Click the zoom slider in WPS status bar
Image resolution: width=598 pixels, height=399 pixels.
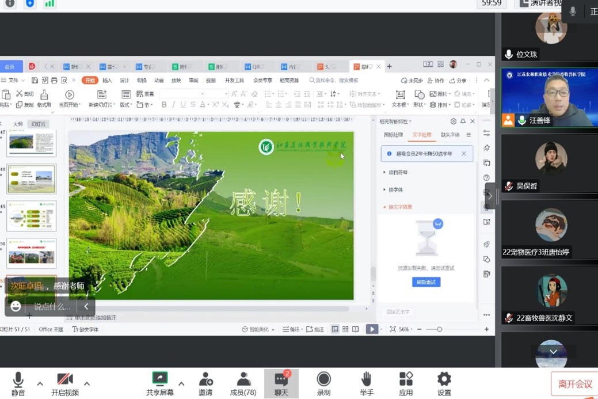[439, 329]
